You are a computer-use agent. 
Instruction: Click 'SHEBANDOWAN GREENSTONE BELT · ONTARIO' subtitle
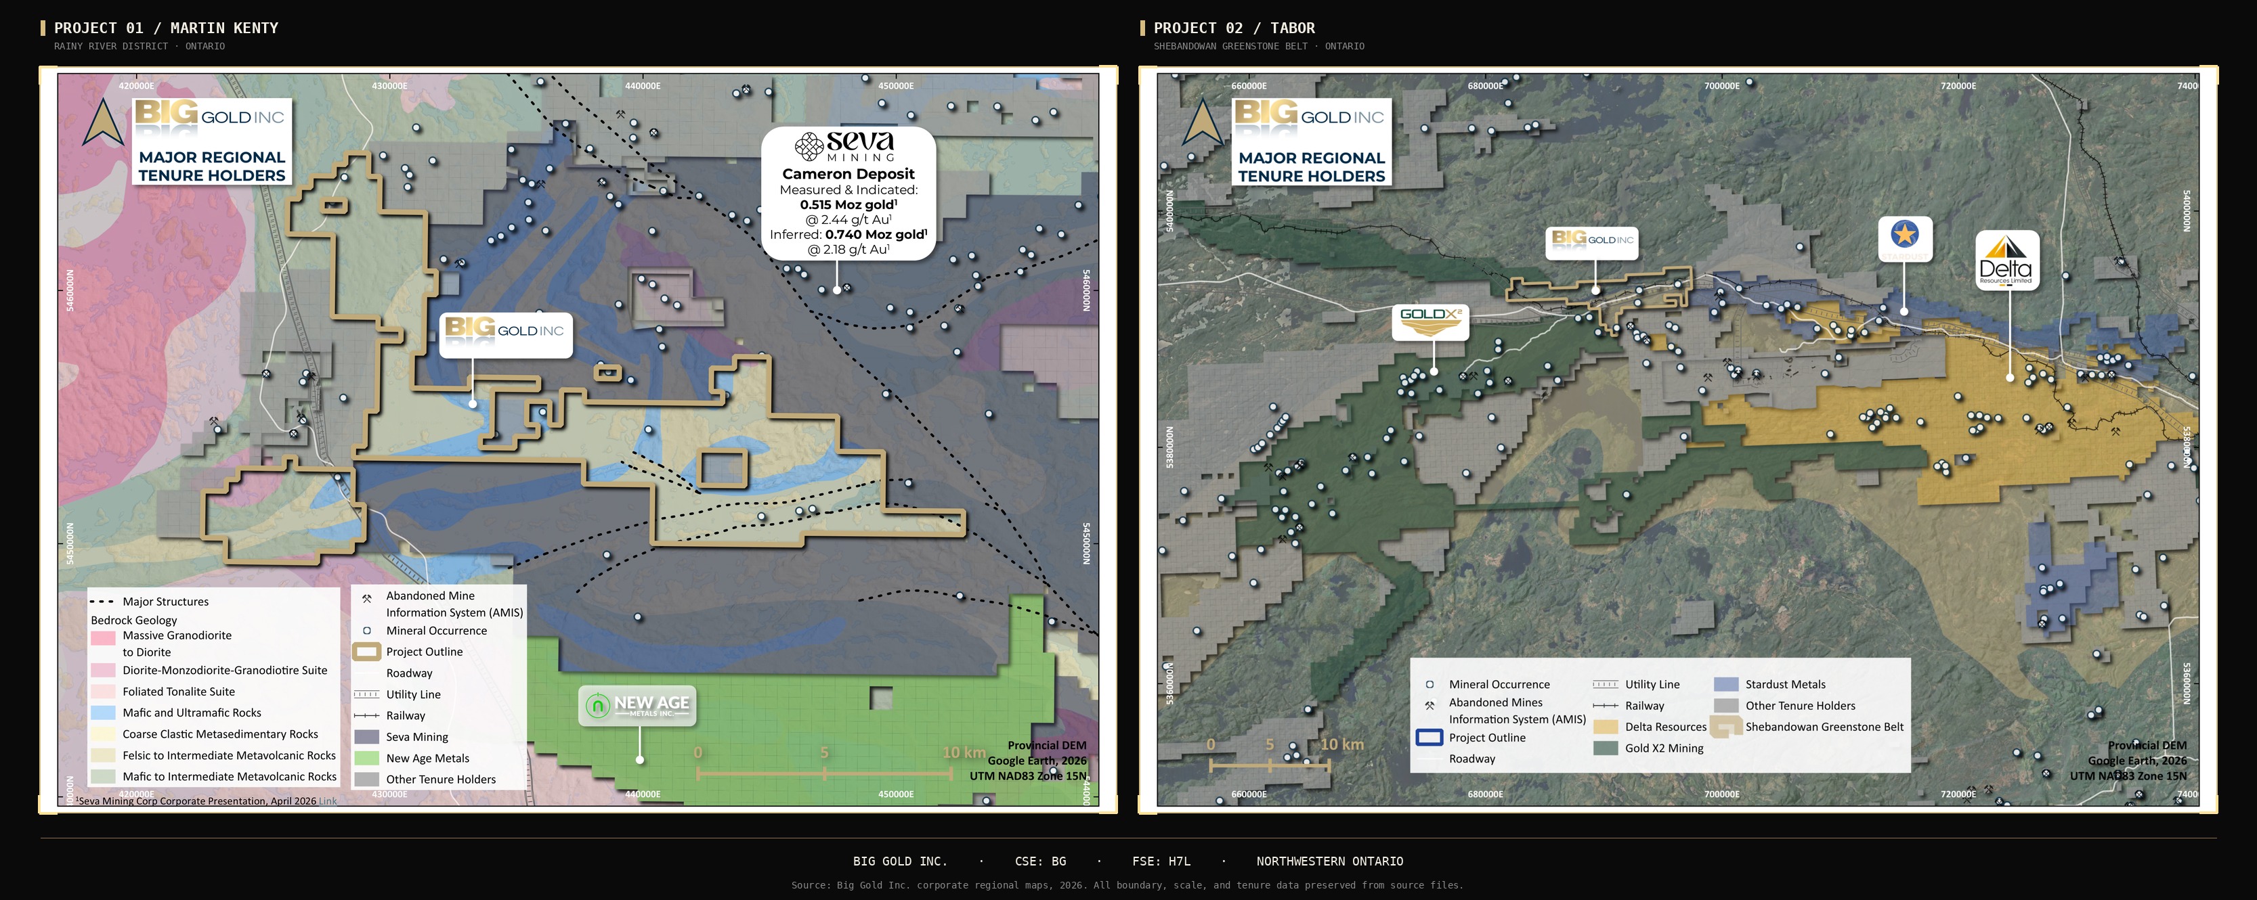click(x=1259, y=47)
